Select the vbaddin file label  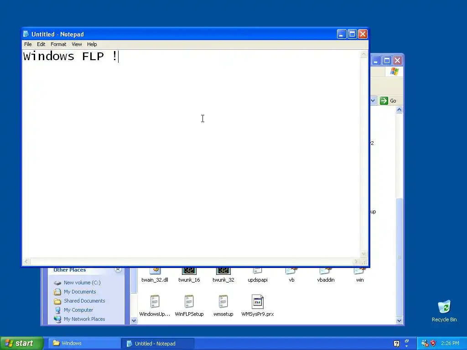coord(326,280)
